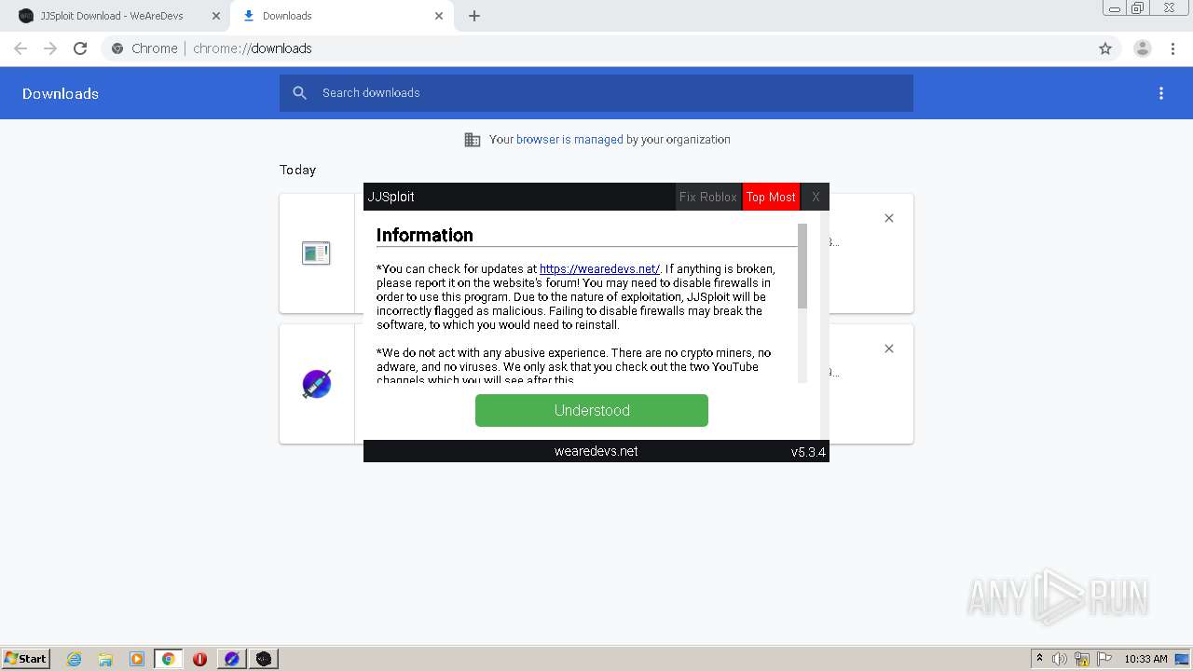Open the Windows Start menu
Viewport: 1193px width, 671px height.
click(x=25, y=658)
